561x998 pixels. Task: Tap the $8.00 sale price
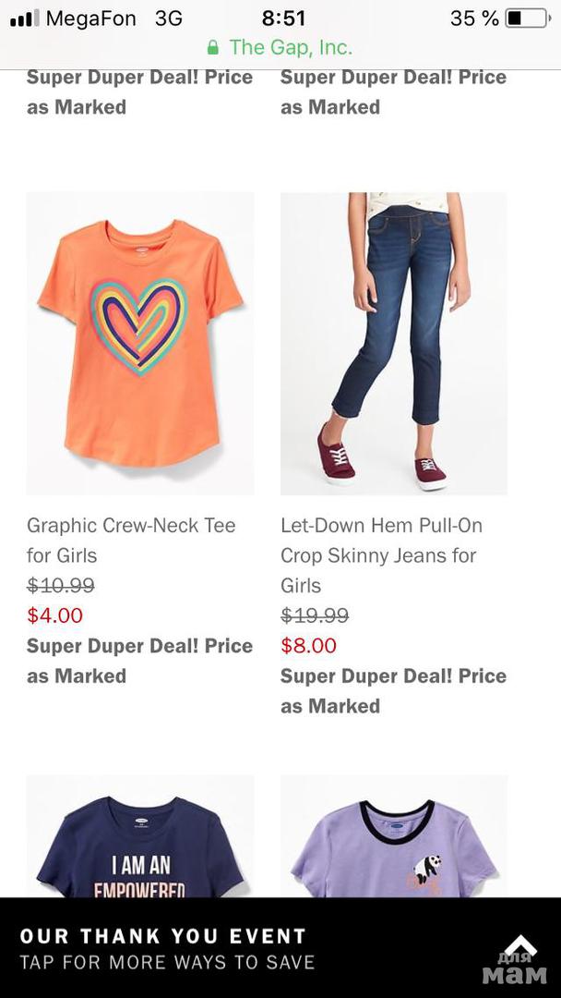309,646
